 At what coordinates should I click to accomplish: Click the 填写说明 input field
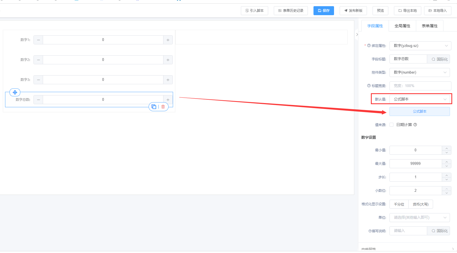(x=408, y=231)
